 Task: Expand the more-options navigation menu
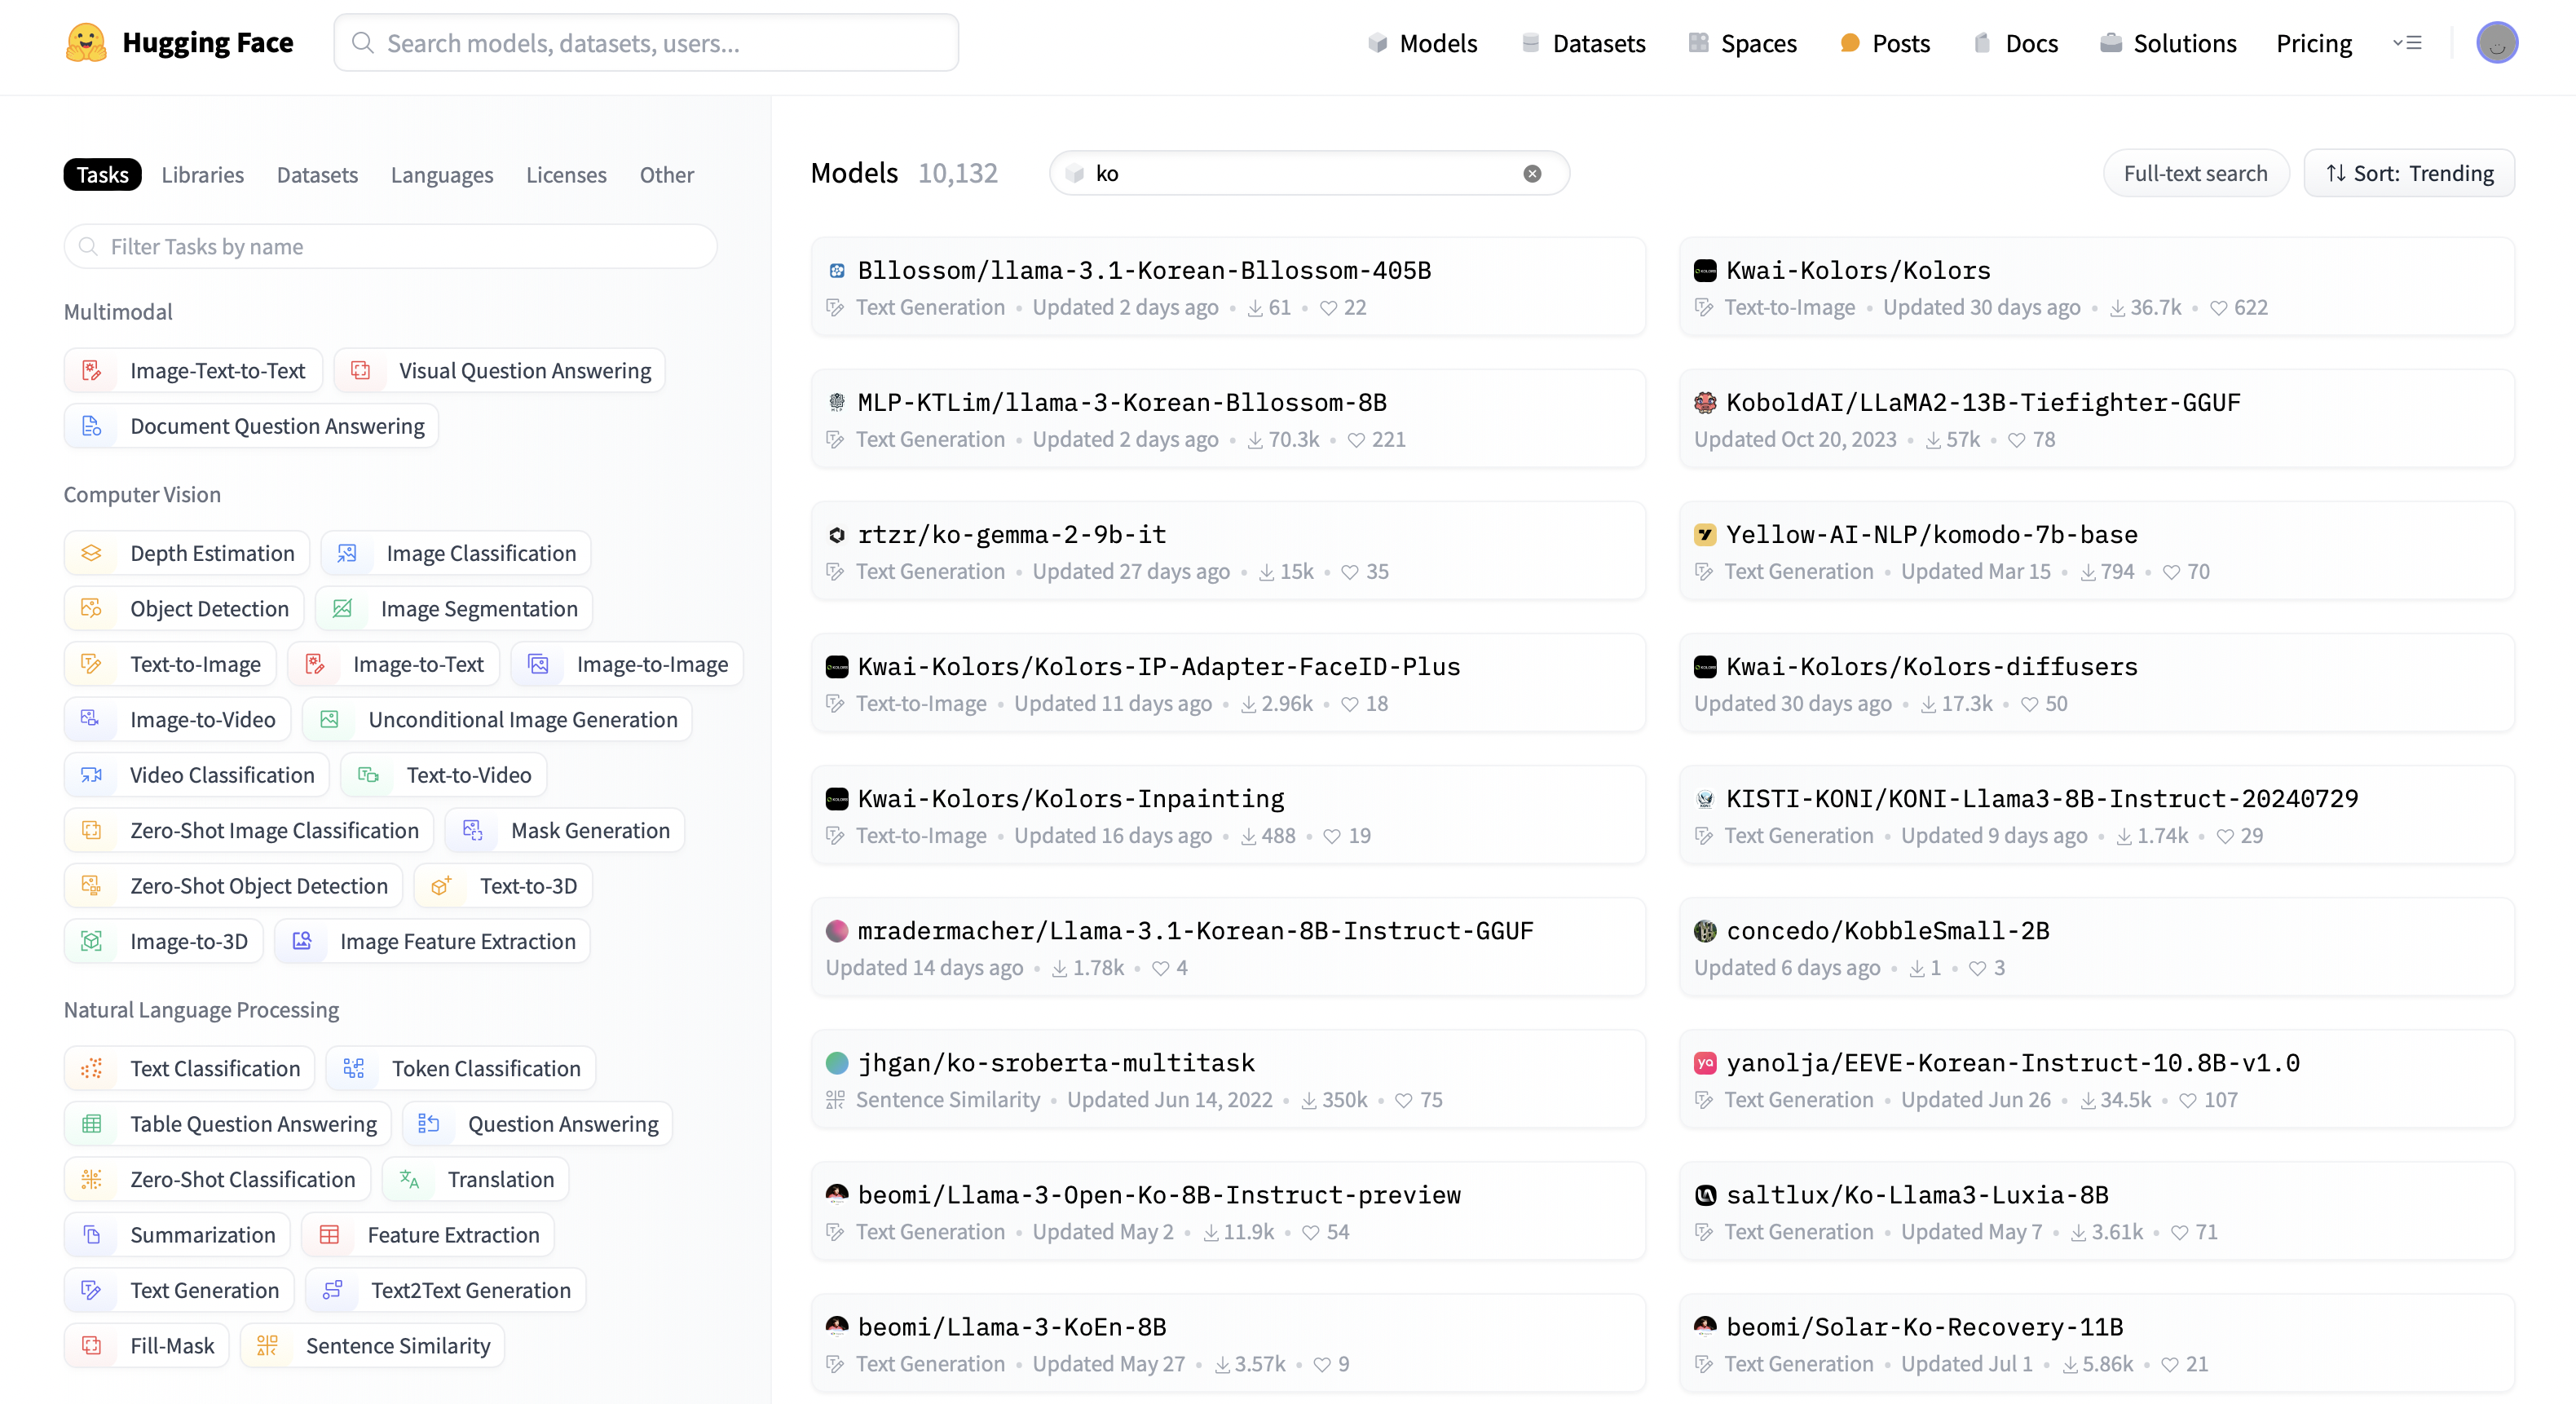[x=2406, y=43]
